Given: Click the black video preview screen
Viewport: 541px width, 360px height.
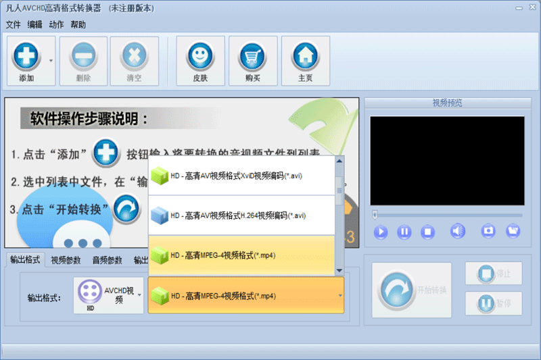Looking at the screenshot, I should 447,161.
